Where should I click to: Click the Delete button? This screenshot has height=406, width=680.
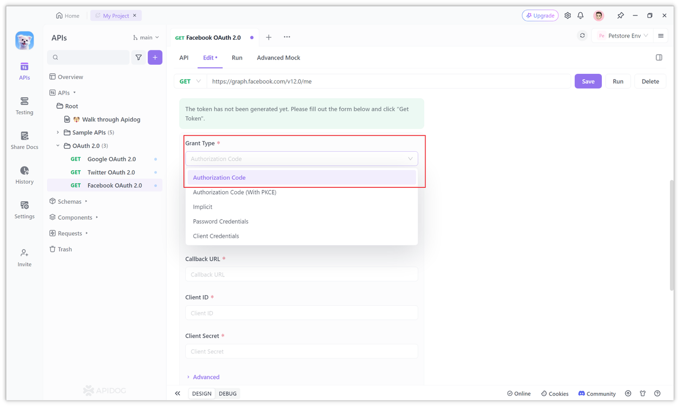click(650, 81)
